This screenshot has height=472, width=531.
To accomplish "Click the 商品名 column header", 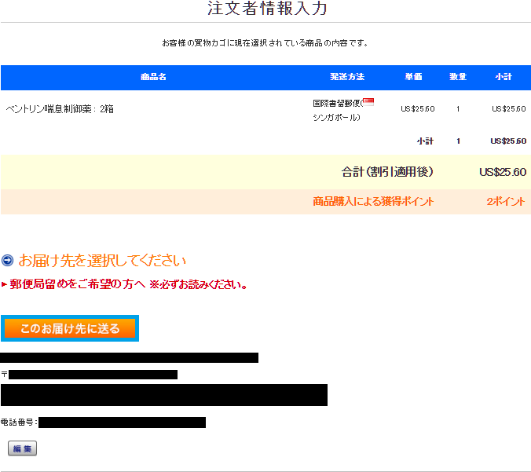I will pos(153,77).
